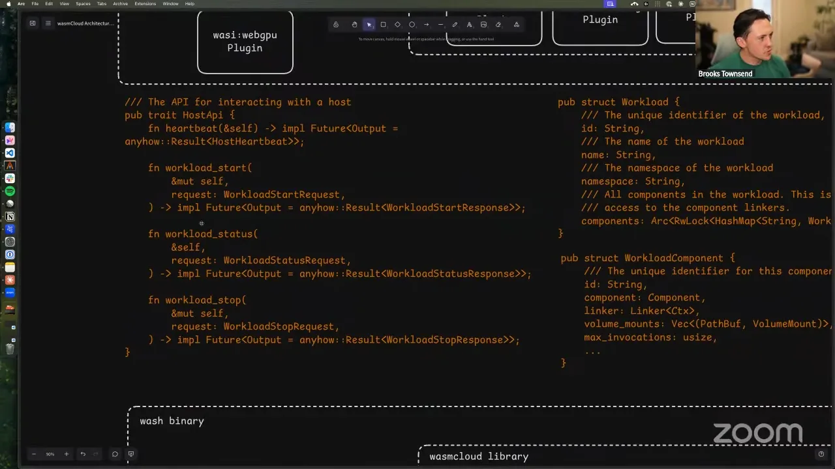The width and height of the screenshot is (835, 469).
Task: Select the "wash binary" label
Action: (172, 421)
